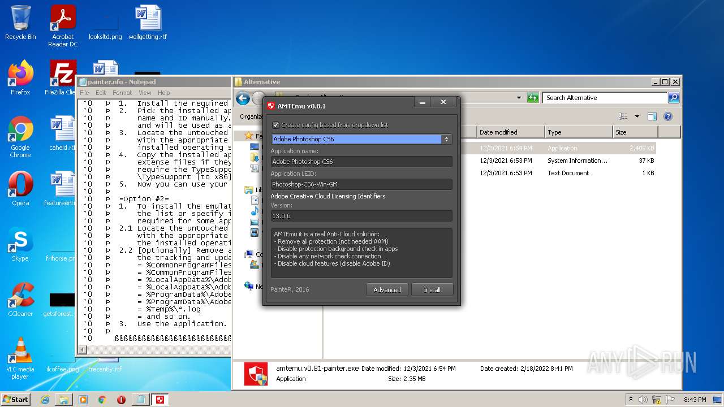
Task: Open CCleaner desktop shortcut
Action: 20,300
